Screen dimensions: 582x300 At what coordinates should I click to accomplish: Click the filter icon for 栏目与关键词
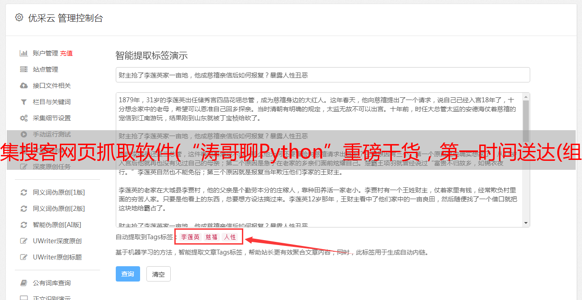pos(24,102)
